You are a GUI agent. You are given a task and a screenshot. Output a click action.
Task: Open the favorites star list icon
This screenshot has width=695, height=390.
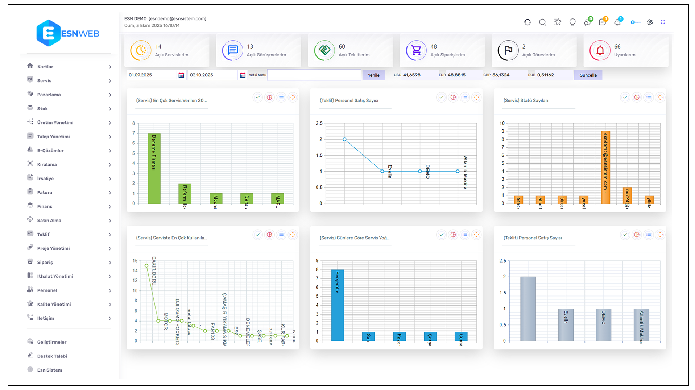[x=558, y=22]
